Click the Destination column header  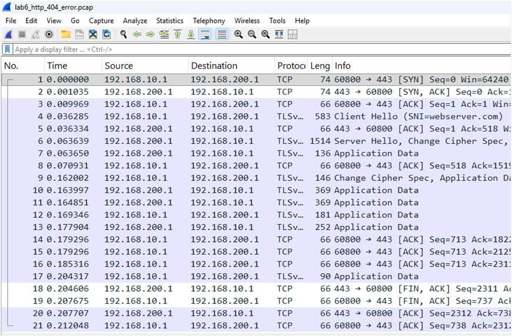tap(214, 66)
